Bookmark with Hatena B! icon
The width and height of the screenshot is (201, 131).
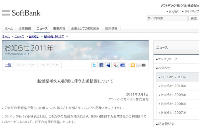pyautogui.click(x=123, y=65)
